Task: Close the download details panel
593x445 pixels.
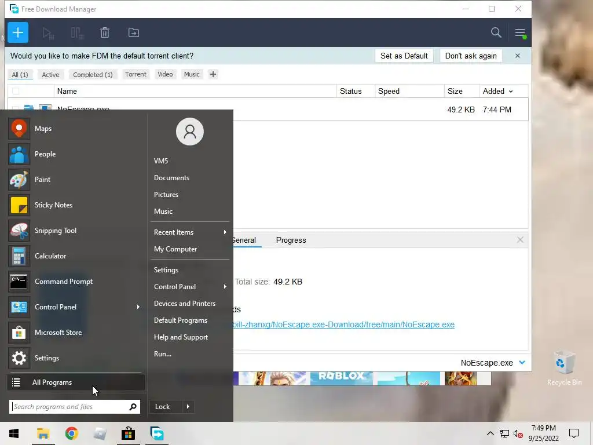Action: [x=520, y=240]
